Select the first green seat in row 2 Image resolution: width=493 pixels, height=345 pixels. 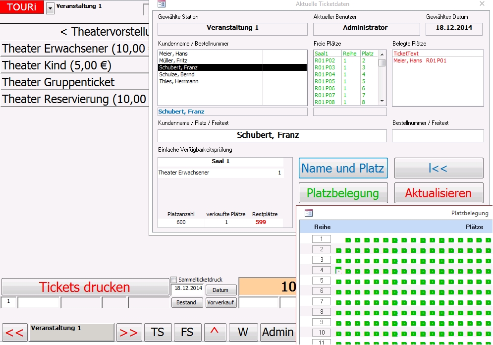[338, 250]
